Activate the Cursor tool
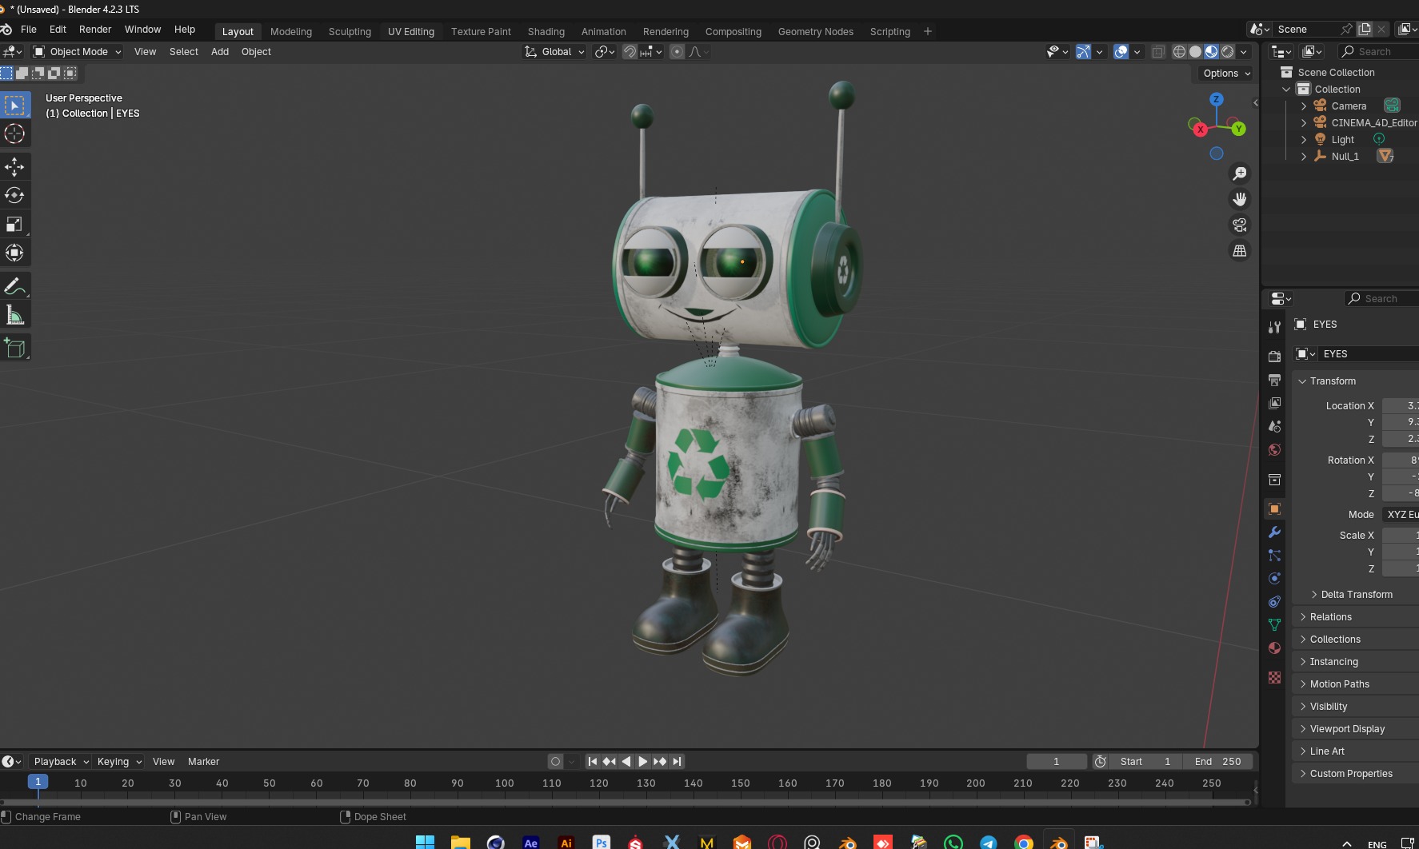Viewport: 1419px width, 849px height. pyautogui.click(x=15, y=134)
